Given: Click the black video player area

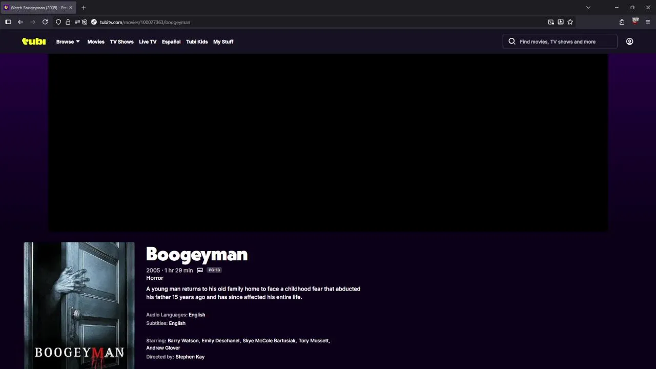Looking at the screenshot, I should click(x=328, y=142).
